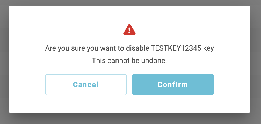Click the final word "key" in the question

click(209, 49)
